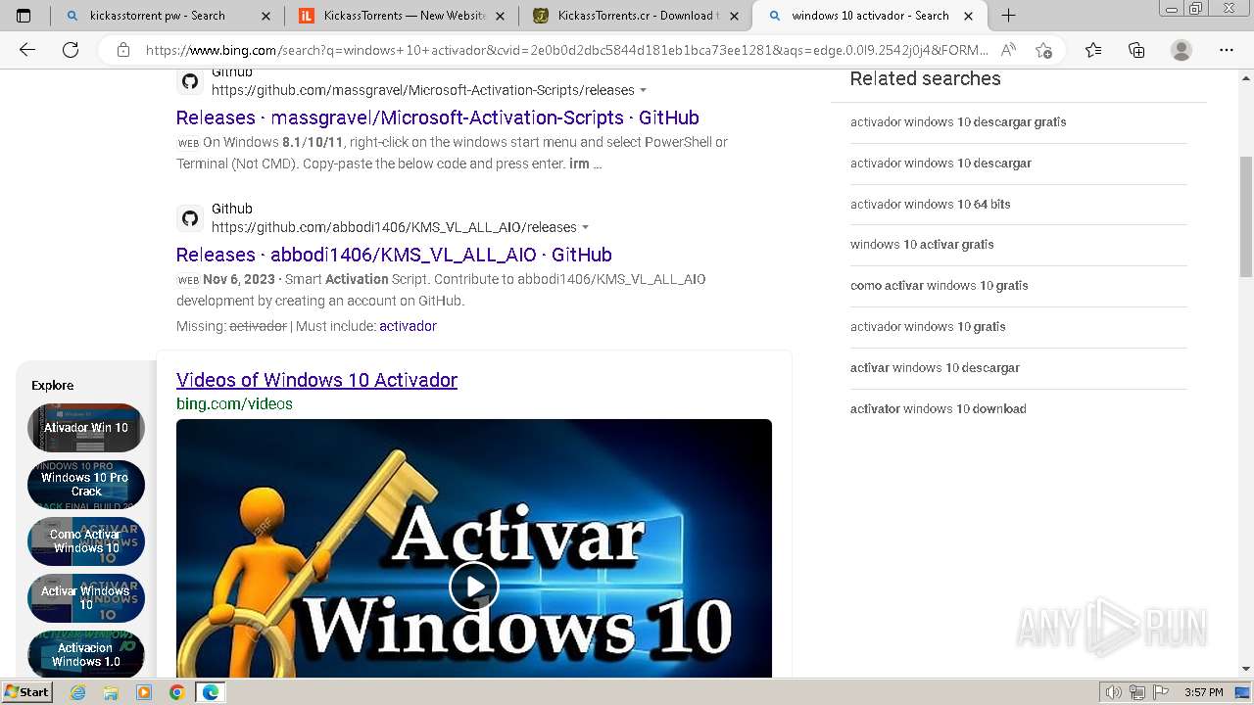Image resolution: width=1254 pixels, height=705 pixels.
Task: Go back to previous page
Action: tap(27, 50)
